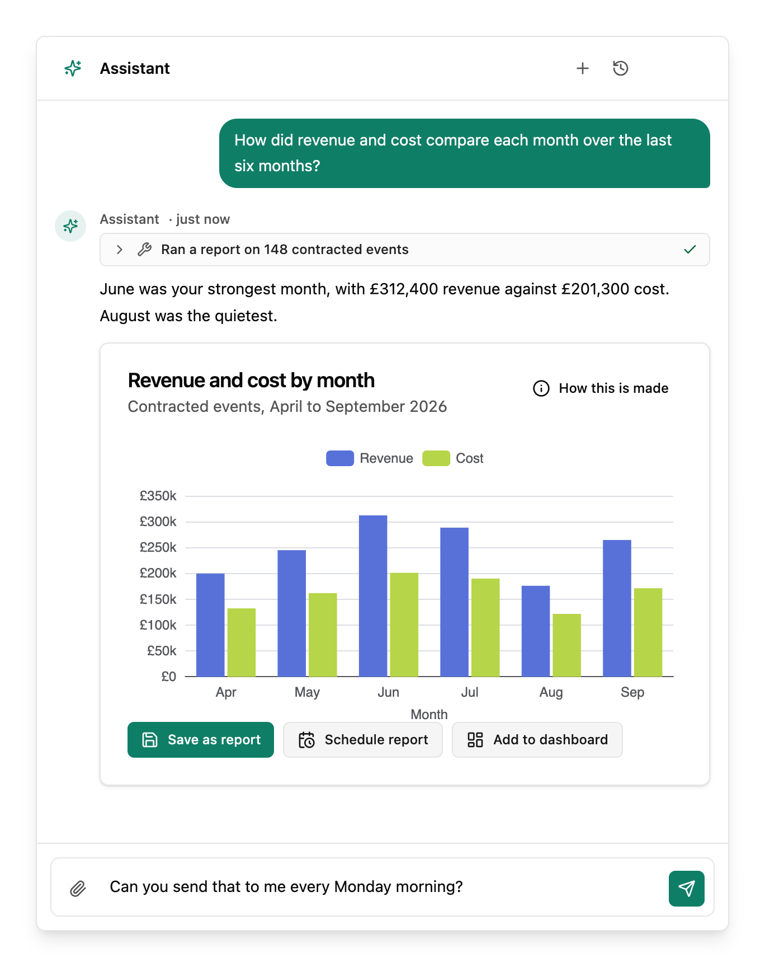The image size is (765, 967).
Task: Click the 'just now' timestamp
Action: pos(203,219)
